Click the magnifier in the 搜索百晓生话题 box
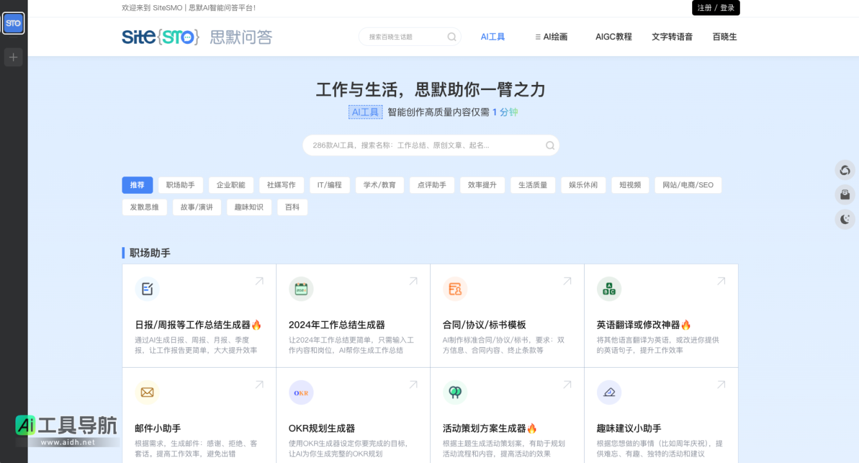Screen dimensions: 859x463 451,37
